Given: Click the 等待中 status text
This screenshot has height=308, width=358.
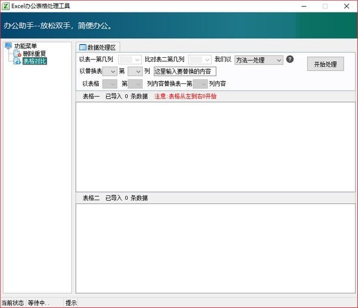Looking at the screenshot, I should point(38,303).
